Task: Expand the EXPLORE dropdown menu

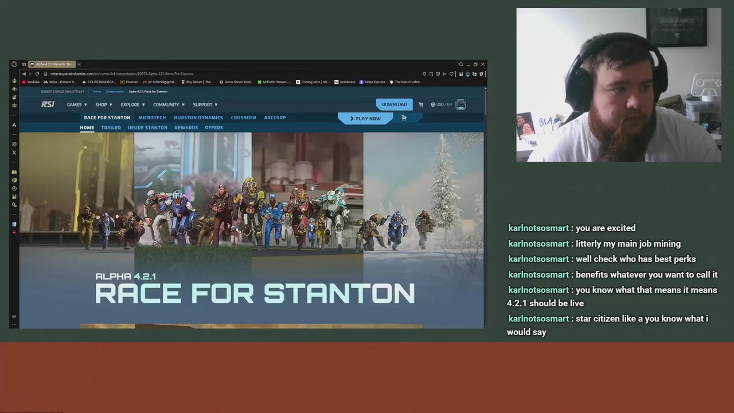Action: (132, 104)
